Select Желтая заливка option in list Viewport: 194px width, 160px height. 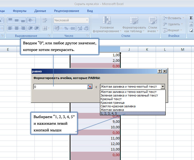tap(133, 110)
